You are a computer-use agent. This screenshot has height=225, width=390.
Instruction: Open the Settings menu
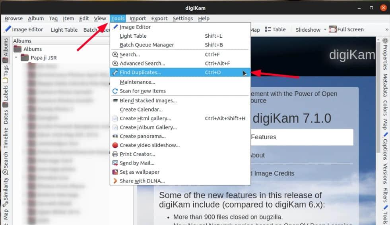[182, 18]
